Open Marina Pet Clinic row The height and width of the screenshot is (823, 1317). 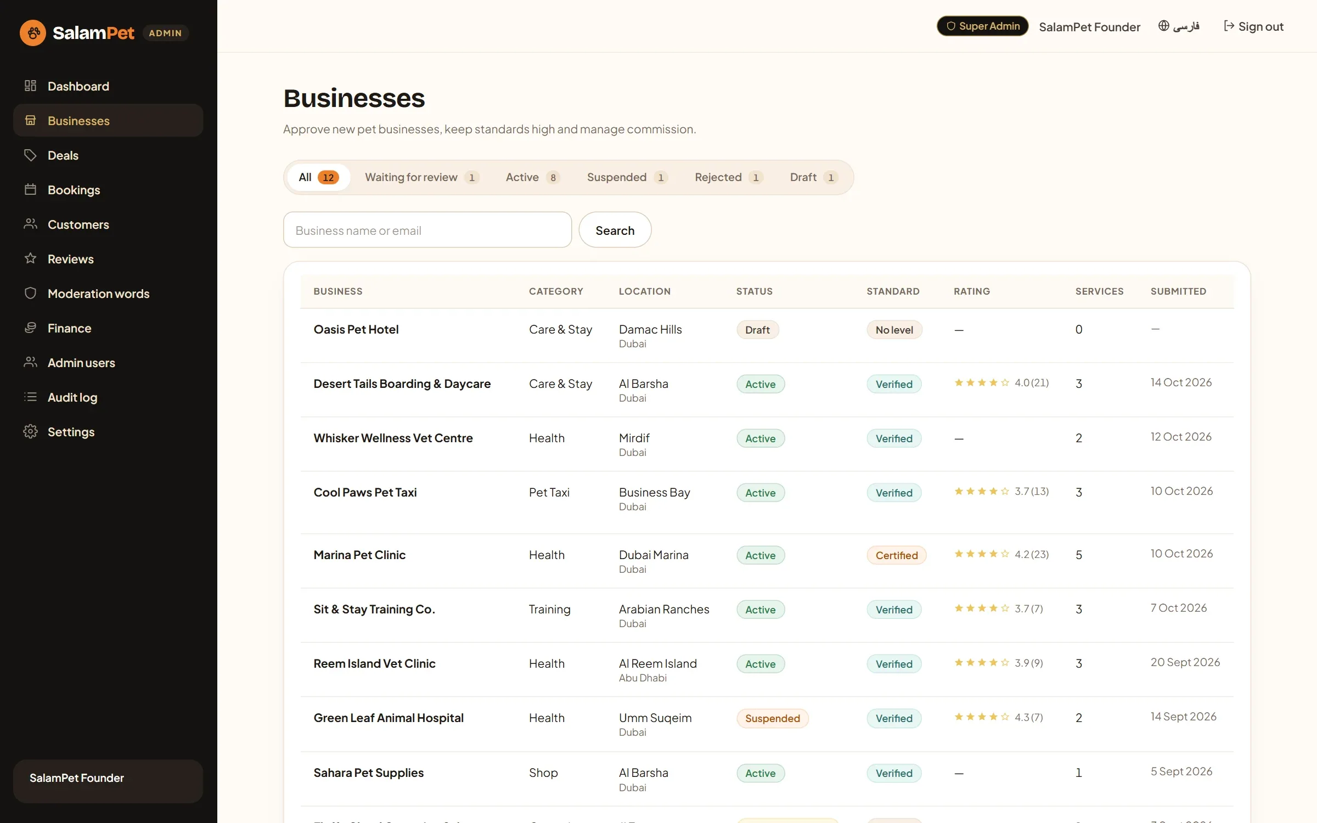[x=767, y=561]
